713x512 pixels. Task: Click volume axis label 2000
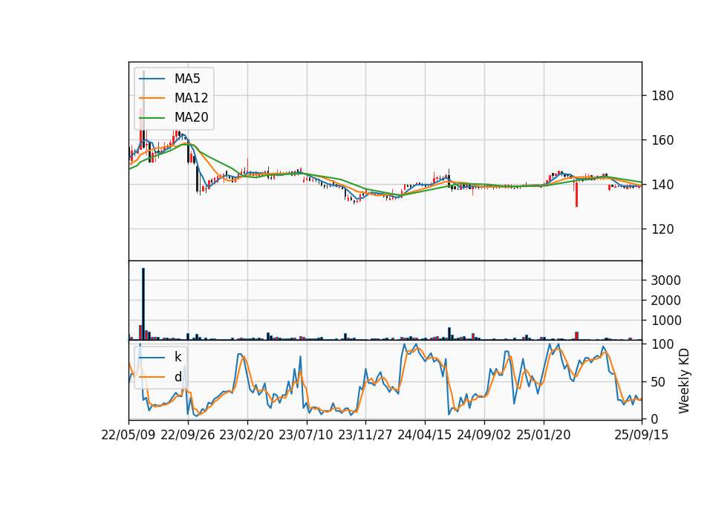pos(665,301)
